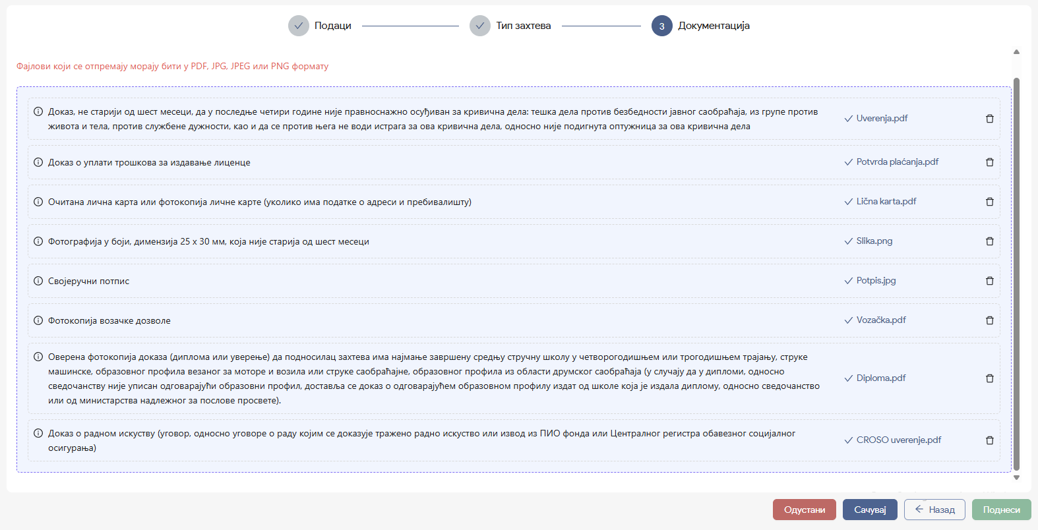The height and width of the screenshot is (530, 1038).
Task: Click the text Својеручни потпис
Action: click(x=88, y=281)
